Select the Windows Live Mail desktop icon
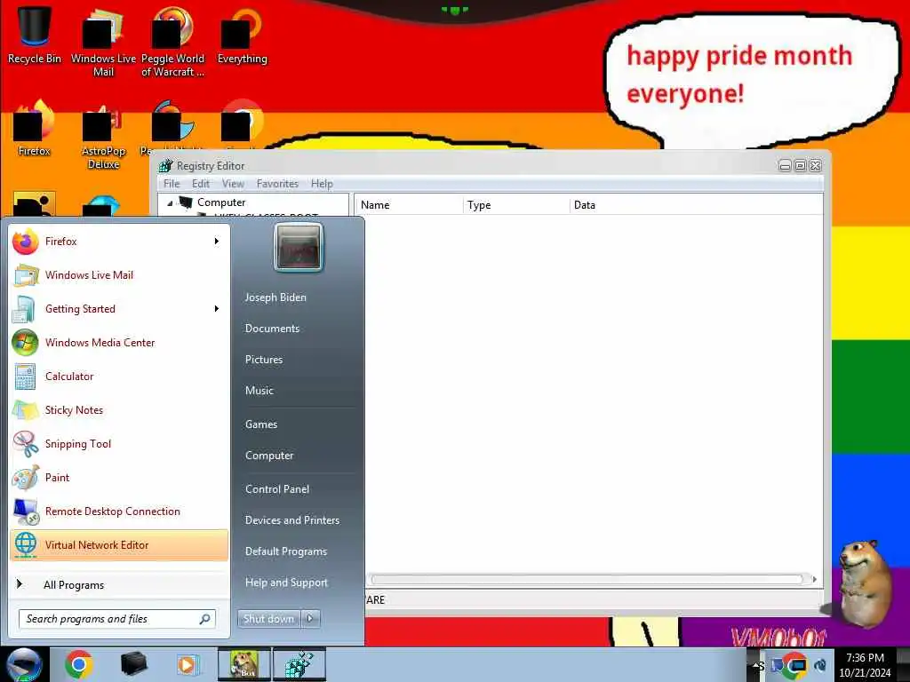 (103, 41)
